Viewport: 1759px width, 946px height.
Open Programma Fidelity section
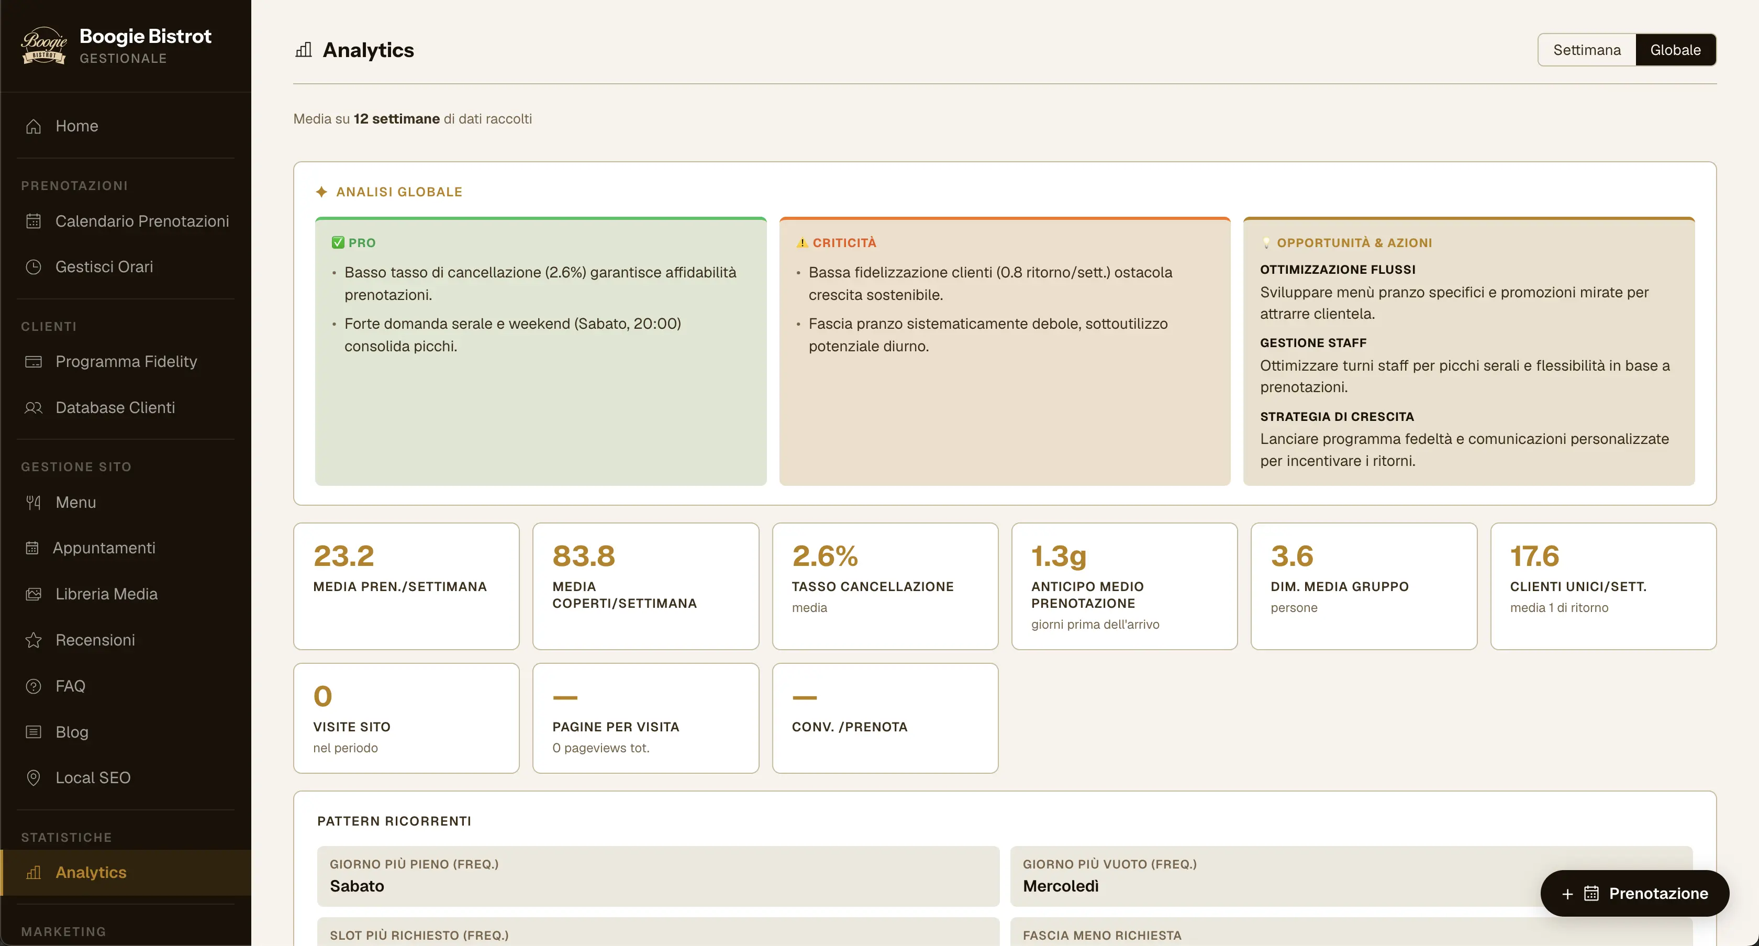click(x=126, y=362)
